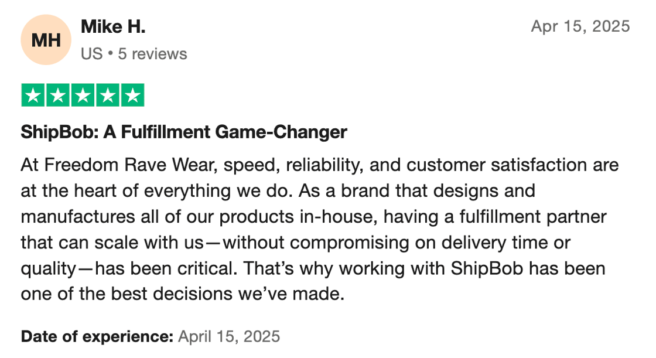Click the first green rating star

tap(33, 95)
